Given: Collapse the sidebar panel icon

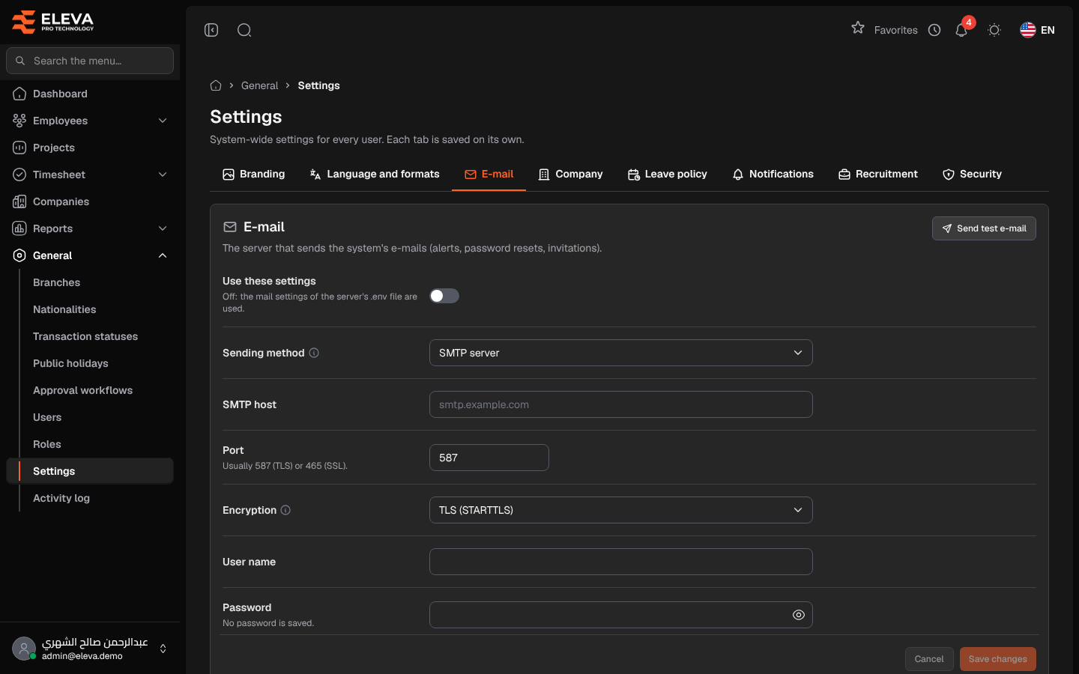Looking at the screenshot, I should click(x=211, y=30).
